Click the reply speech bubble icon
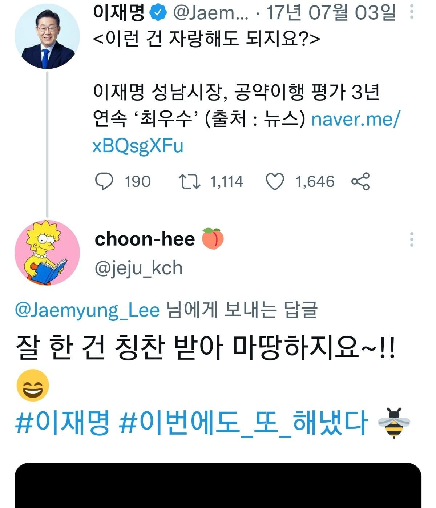 [104, 181]
